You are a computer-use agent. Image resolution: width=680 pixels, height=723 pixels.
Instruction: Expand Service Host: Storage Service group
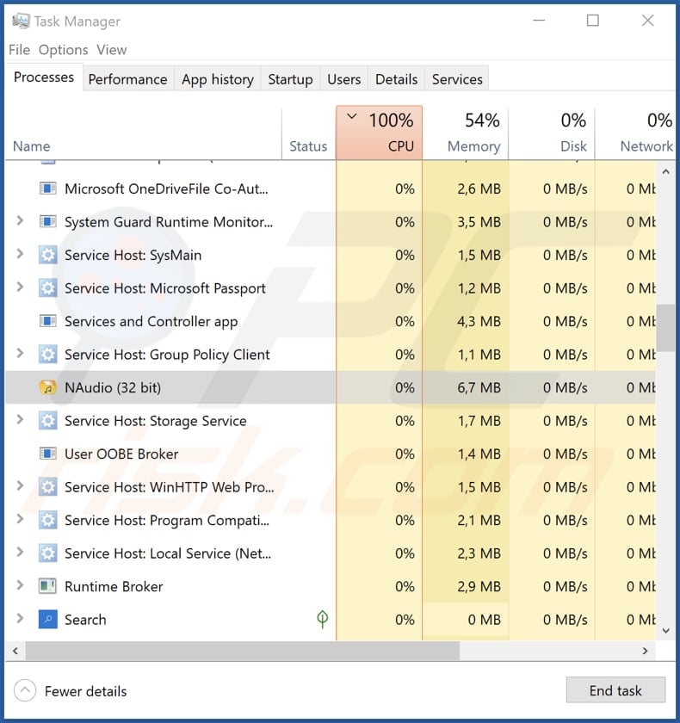20,420
